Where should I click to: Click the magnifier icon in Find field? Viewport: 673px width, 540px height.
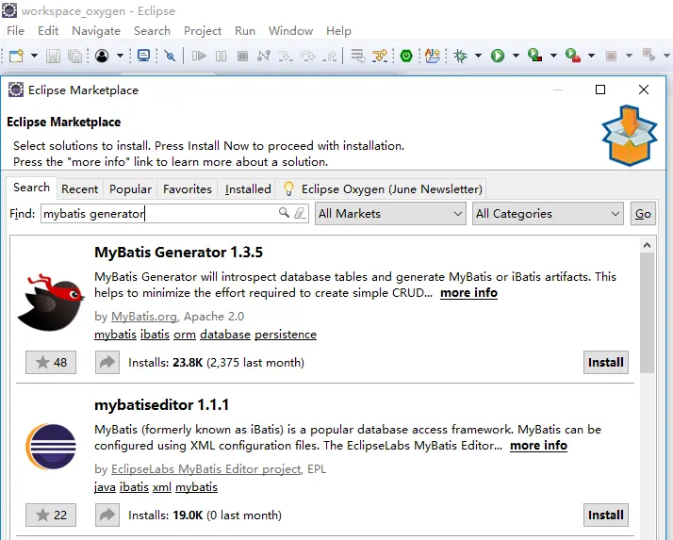point(284,212)
